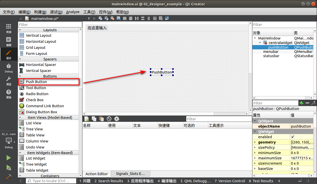Open the 编译输出 output pane
The width and height of the screenshot is (317, 184).
[x=167, y=181]
